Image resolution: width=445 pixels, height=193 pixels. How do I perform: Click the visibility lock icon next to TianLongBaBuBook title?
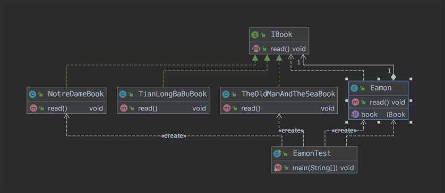click(131, 94)
